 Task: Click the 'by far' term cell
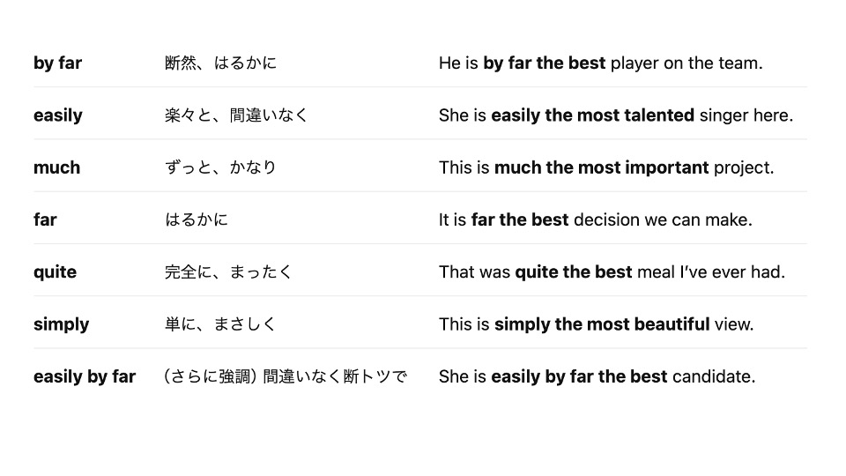click(58, 63)
